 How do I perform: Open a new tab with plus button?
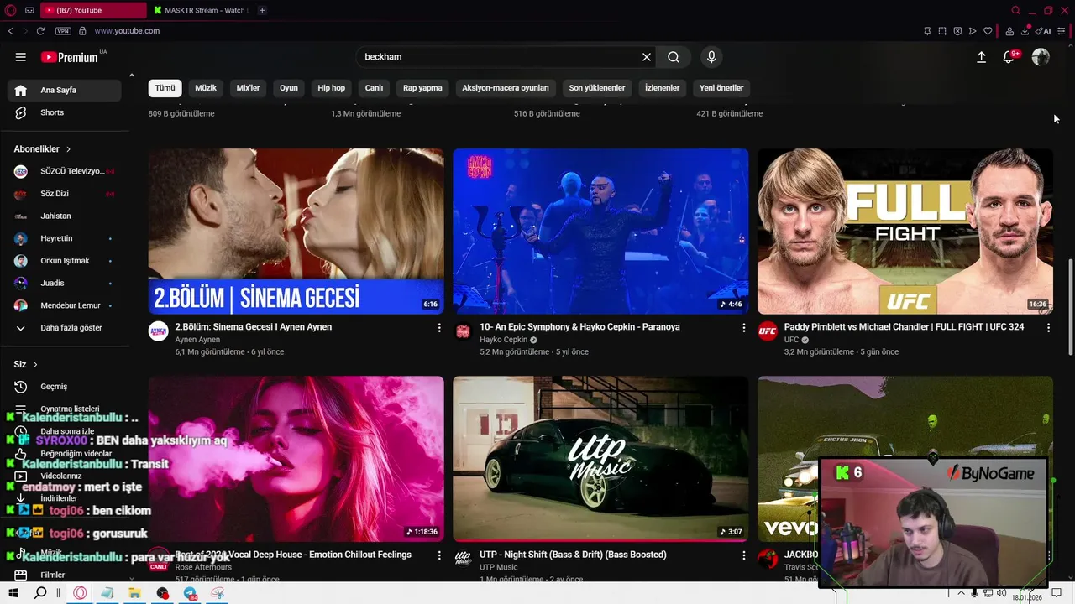click(x=262, y=10)
